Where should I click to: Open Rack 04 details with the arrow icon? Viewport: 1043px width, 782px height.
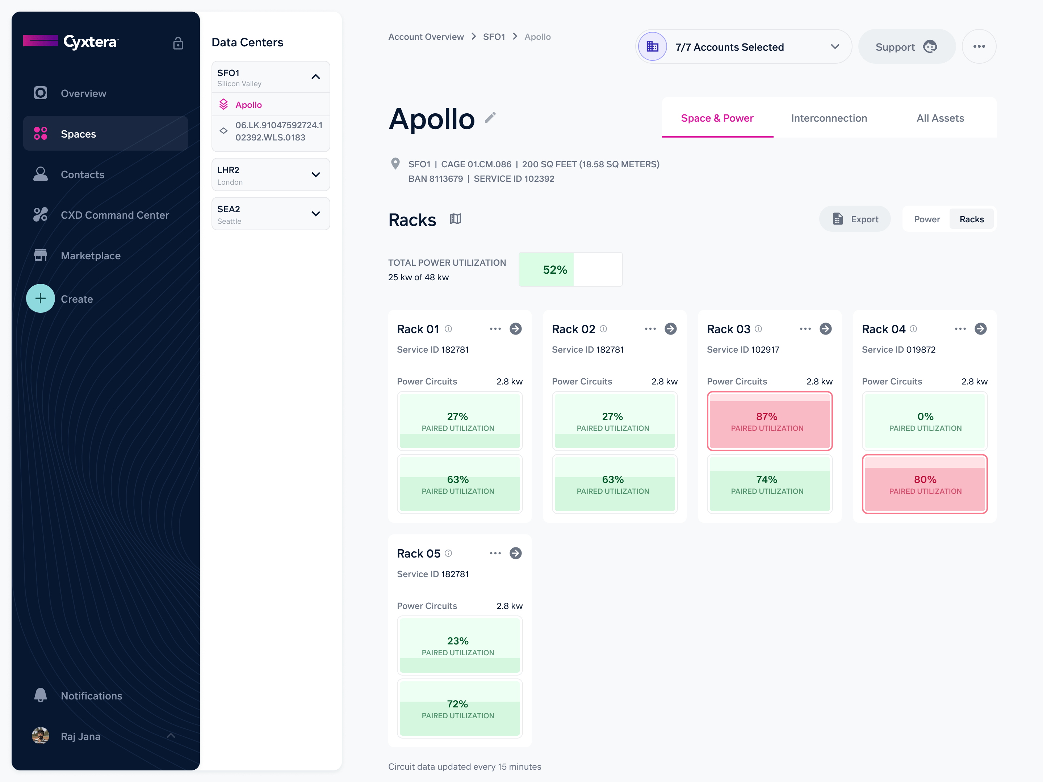click(x=981, y=329)
